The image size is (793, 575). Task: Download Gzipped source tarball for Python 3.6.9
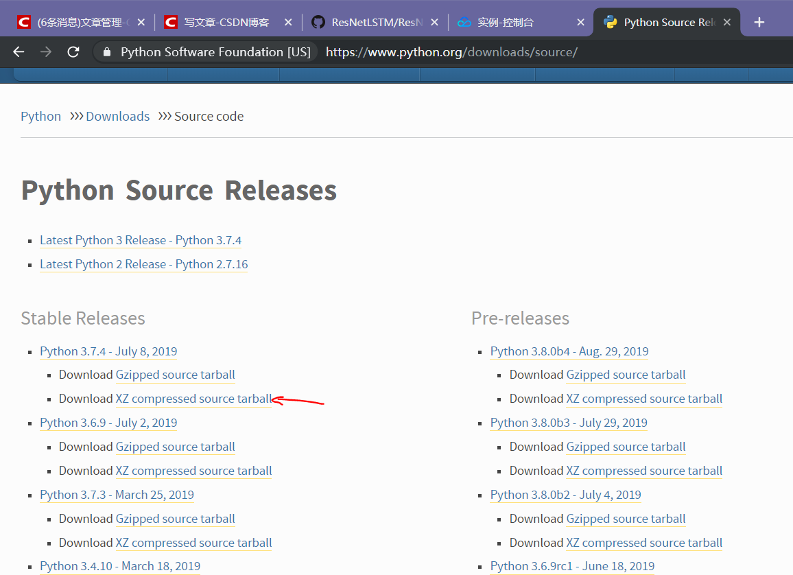175,447
